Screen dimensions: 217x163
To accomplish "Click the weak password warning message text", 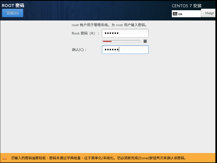I will pos(98,158).
